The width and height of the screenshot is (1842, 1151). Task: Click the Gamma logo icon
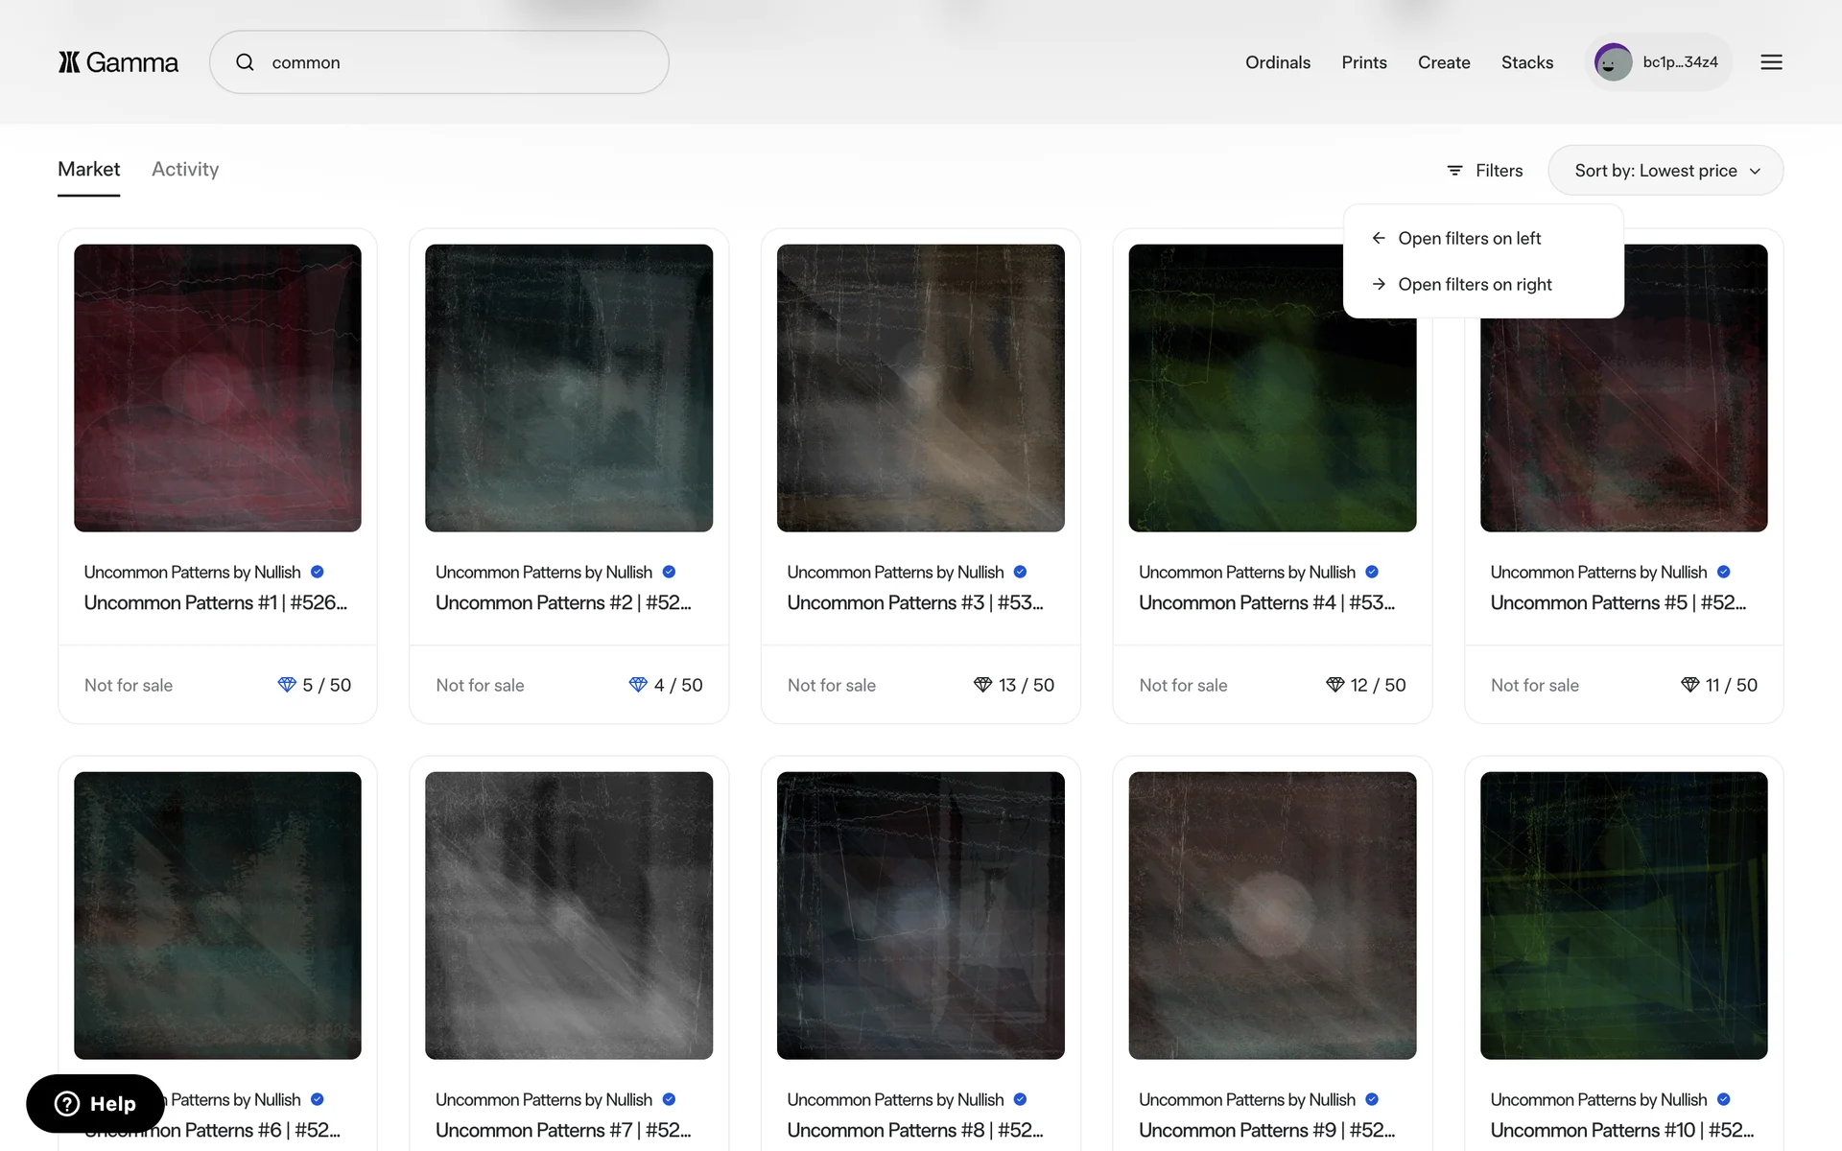(69, 62)
